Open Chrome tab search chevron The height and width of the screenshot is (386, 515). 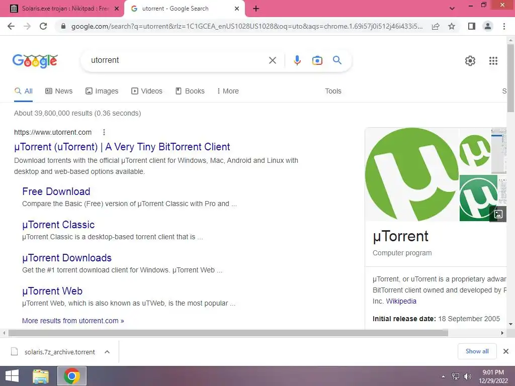coord(452,9)
